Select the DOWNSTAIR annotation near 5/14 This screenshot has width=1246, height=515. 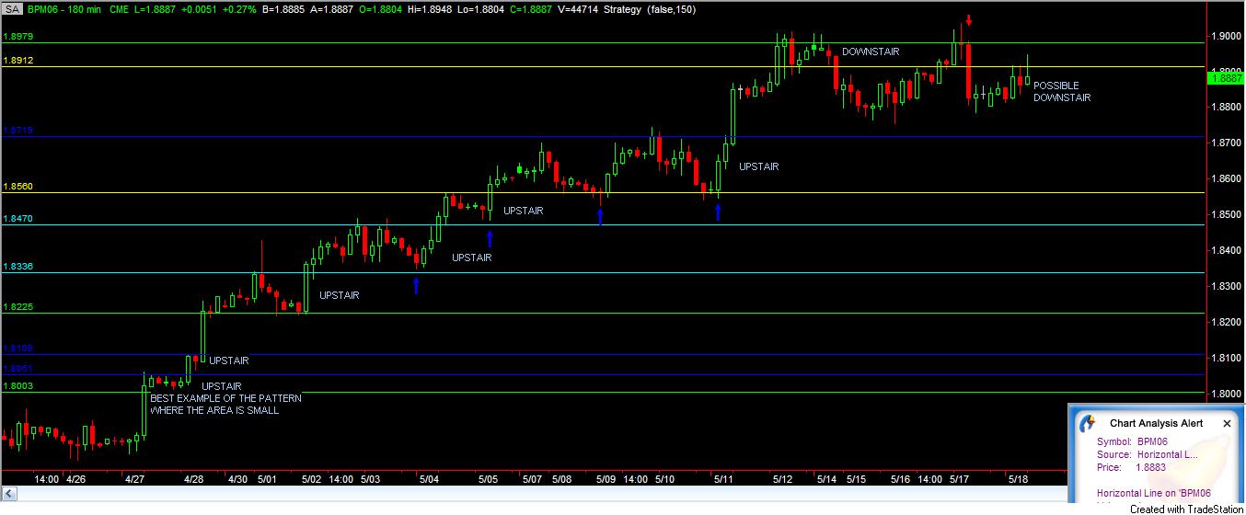[x=871, y=52]
